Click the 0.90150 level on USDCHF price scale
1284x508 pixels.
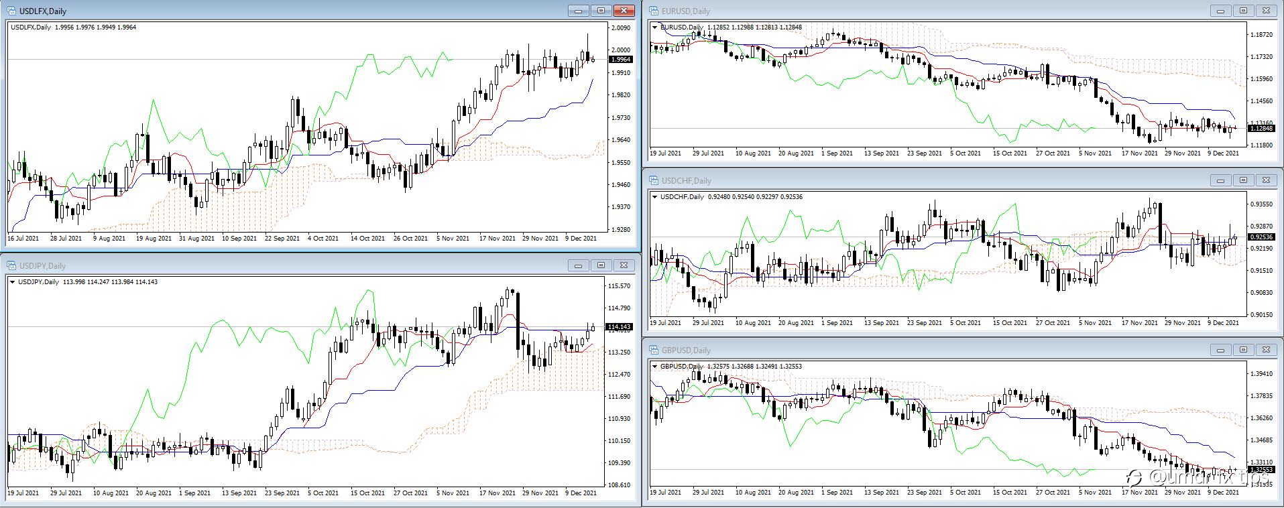pyautogui.click(x=1261, y=314)
